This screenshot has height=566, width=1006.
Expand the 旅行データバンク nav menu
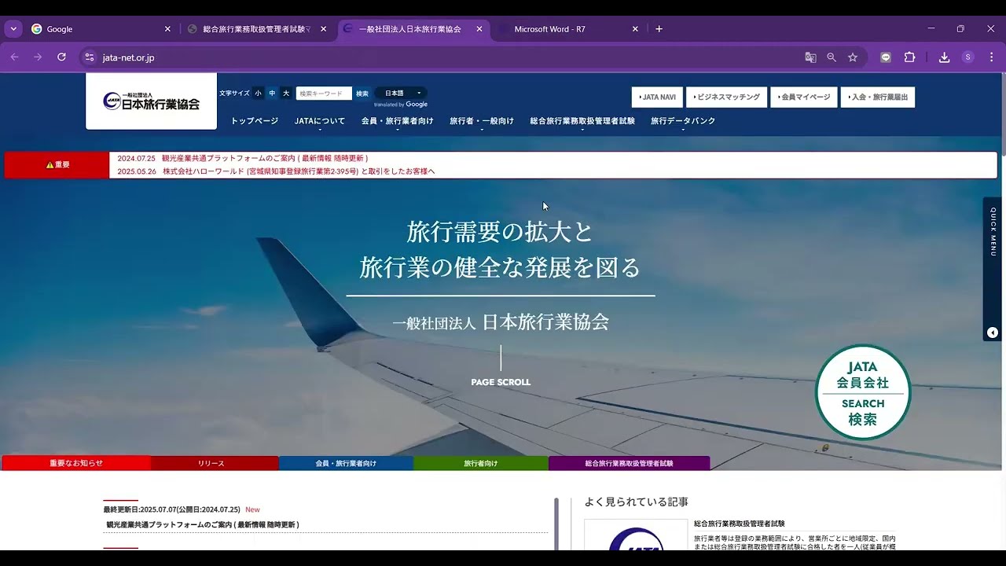click(683, 121)
